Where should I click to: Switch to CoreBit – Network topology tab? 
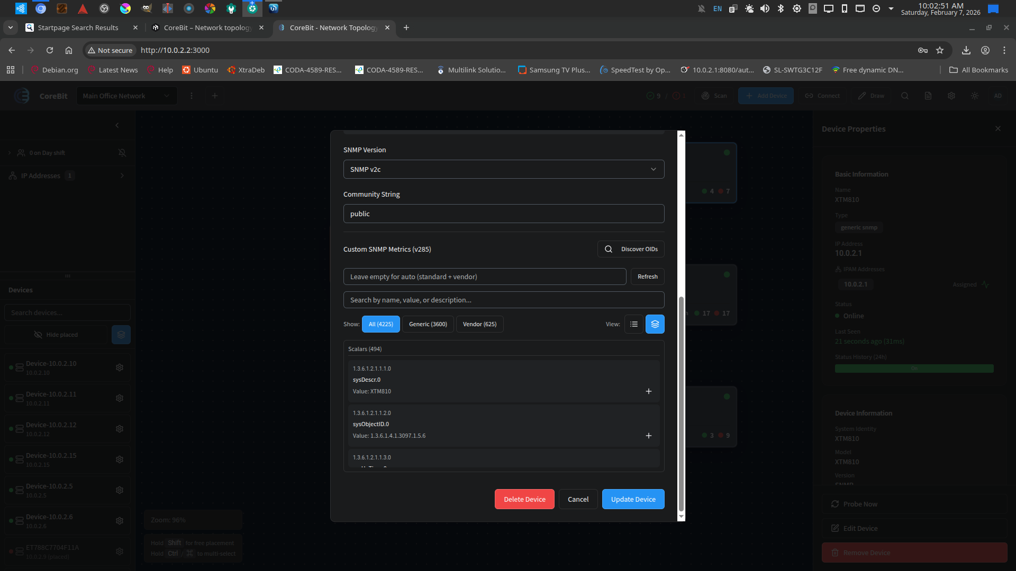(207, 27)
